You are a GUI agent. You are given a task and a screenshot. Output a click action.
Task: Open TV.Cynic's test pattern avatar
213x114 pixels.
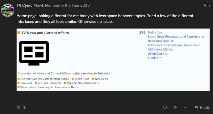click(x=8, y=10)
